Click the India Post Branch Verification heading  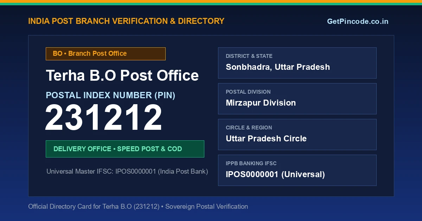coord(126,21)
